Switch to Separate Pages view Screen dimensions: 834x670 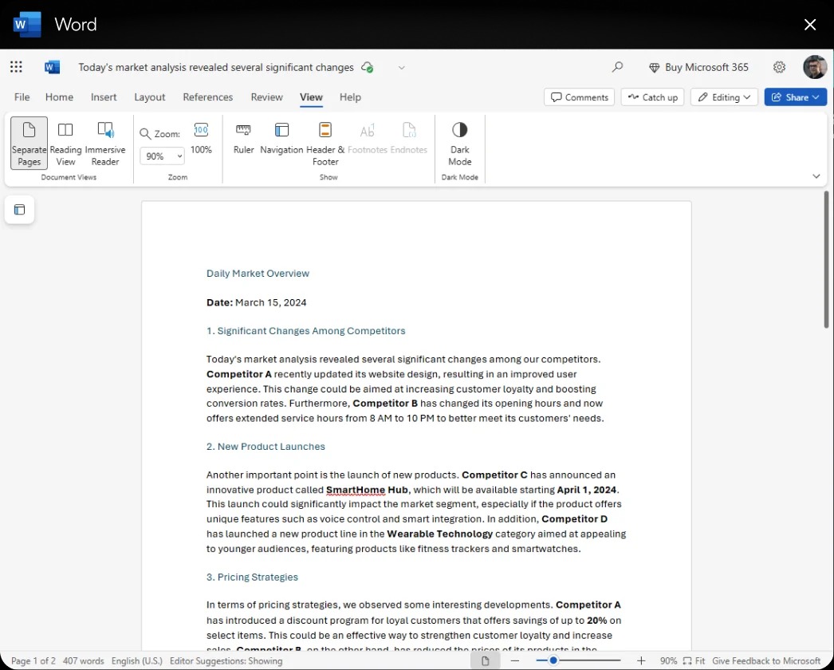(x=30, y=143)
